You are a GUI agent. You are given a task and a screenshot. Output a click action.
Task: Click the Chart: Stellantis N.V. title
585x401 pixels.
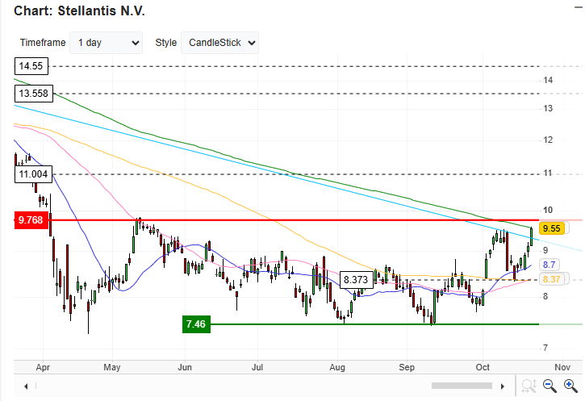(x=79, y=10)
